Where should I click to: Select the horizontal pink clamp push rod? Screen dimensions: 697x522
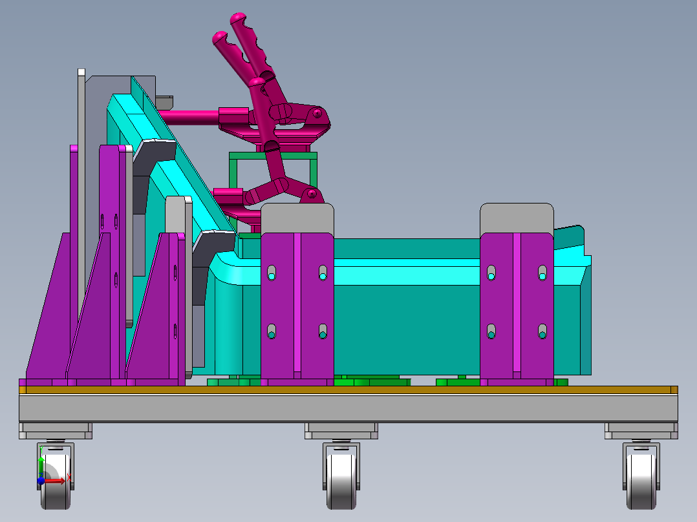pos(189,118)
